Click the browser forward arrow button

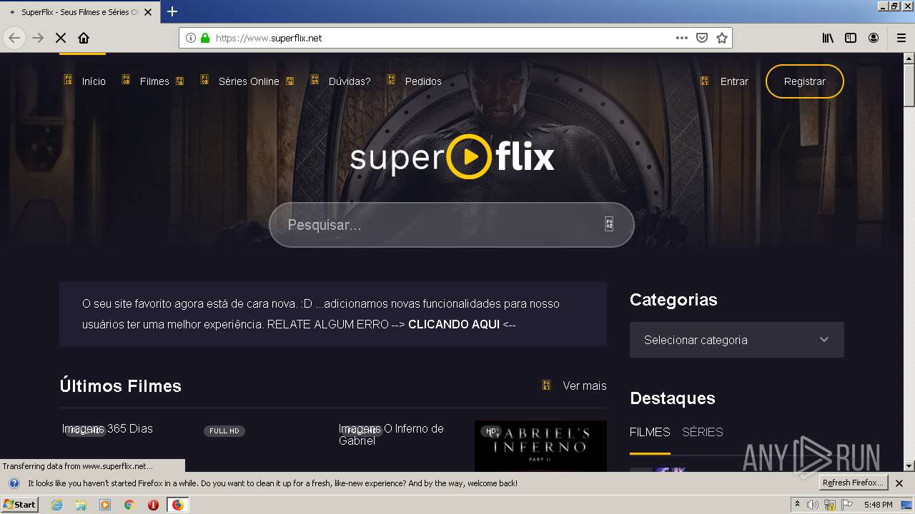pos(38,38)
